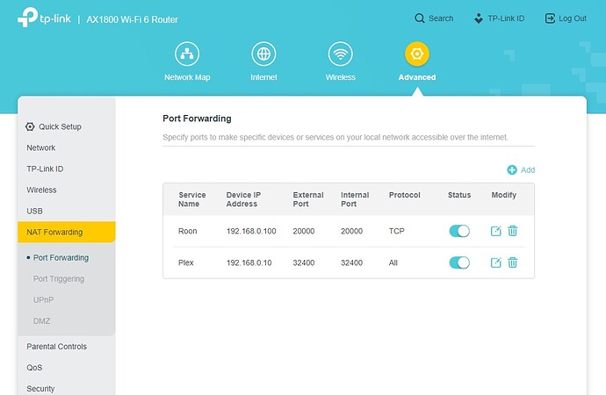Click AX1800 Wi-Fi 6 Router title
606x395 pixels.
tap(132, 19)
